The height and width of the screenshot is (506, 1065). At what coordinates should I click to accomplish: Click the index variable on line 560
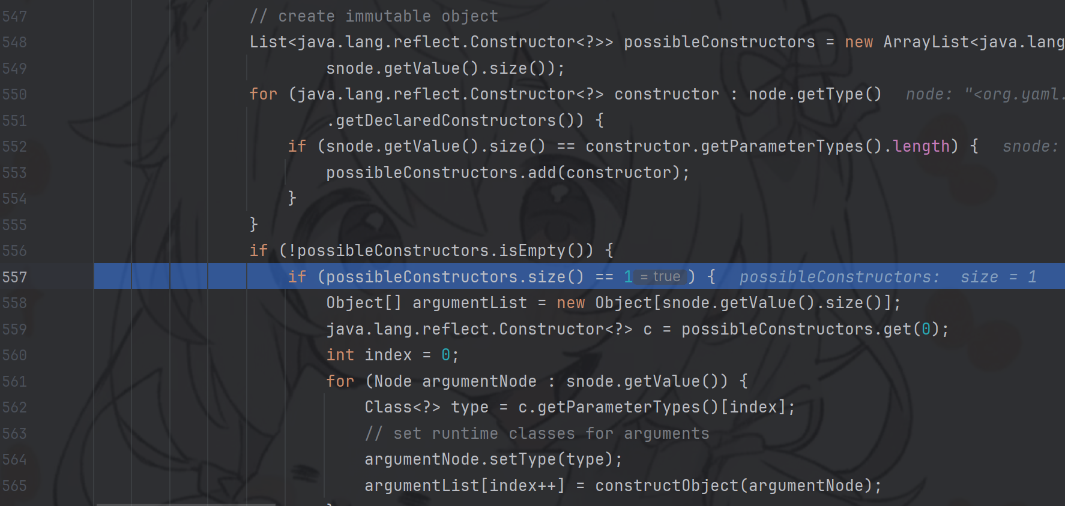coord(388,356)
